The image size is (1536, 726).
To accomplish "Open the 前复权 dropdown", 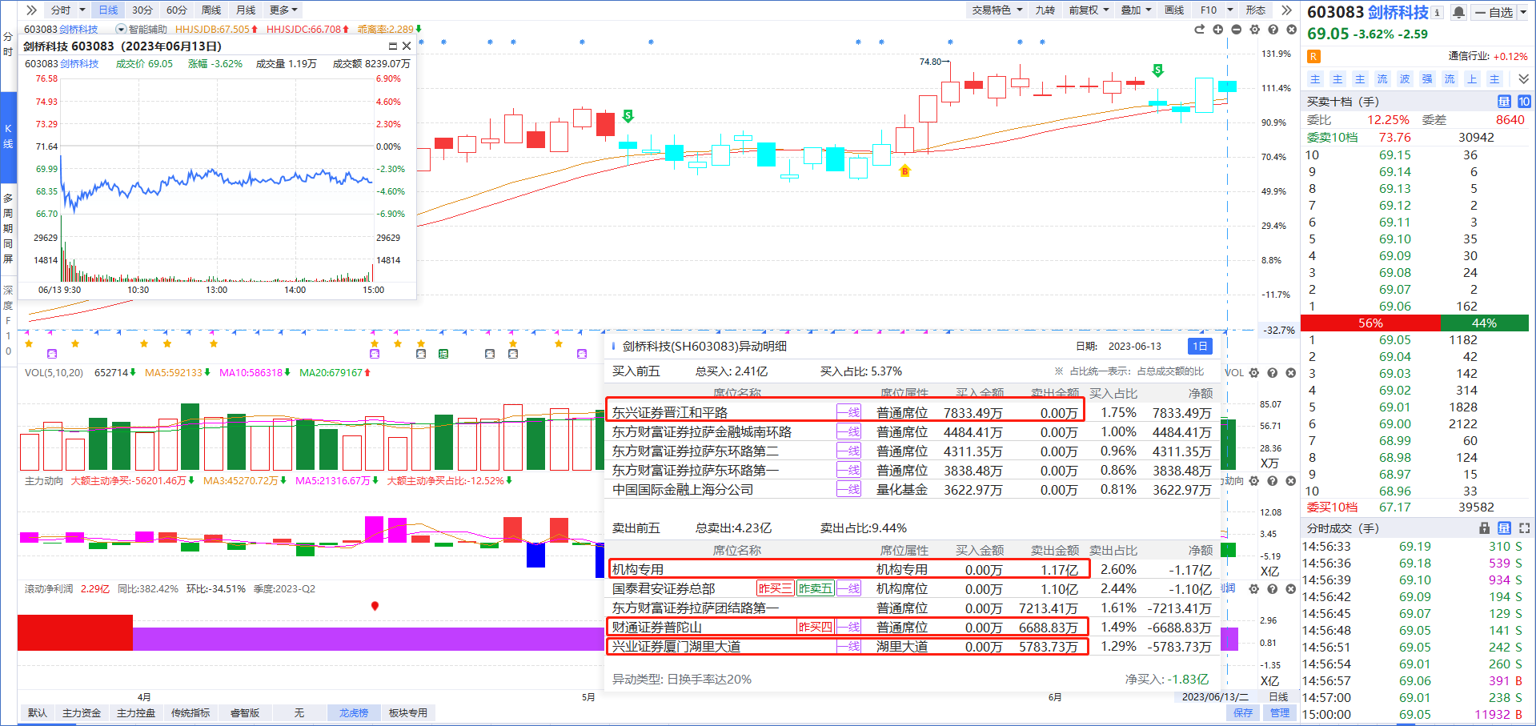I will [x=1089, y=10].
